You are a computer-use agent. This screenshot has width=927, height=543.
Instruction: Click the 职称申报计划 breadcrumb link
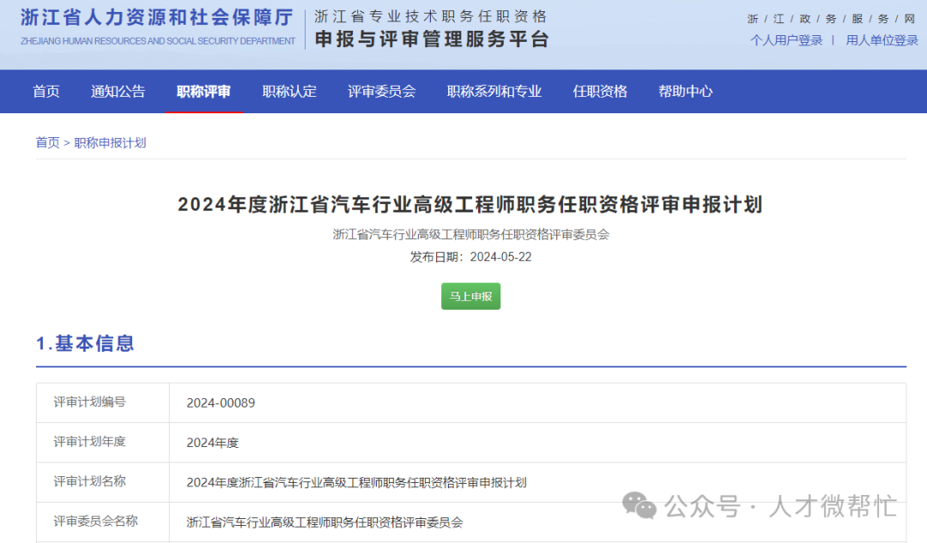click(110, 142)
